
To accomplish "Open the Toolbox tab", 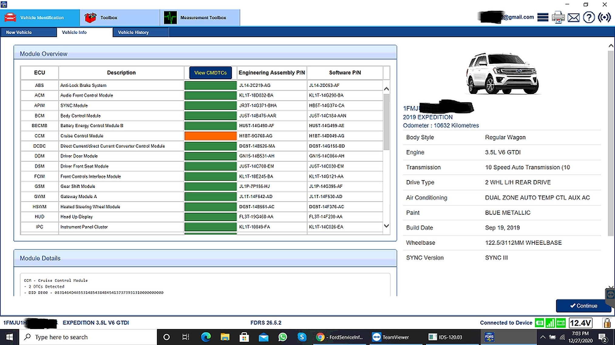I will click(120, 18).
